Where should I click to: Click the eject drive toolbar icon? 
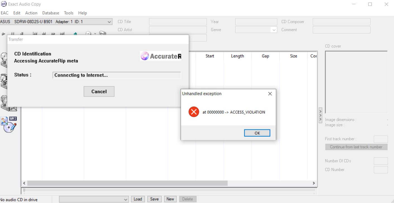click(75, 34)
